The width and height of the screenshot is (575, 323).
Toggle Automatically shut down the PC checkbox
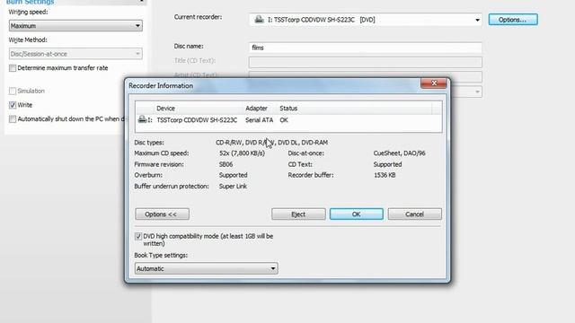[x=13, y=119]
